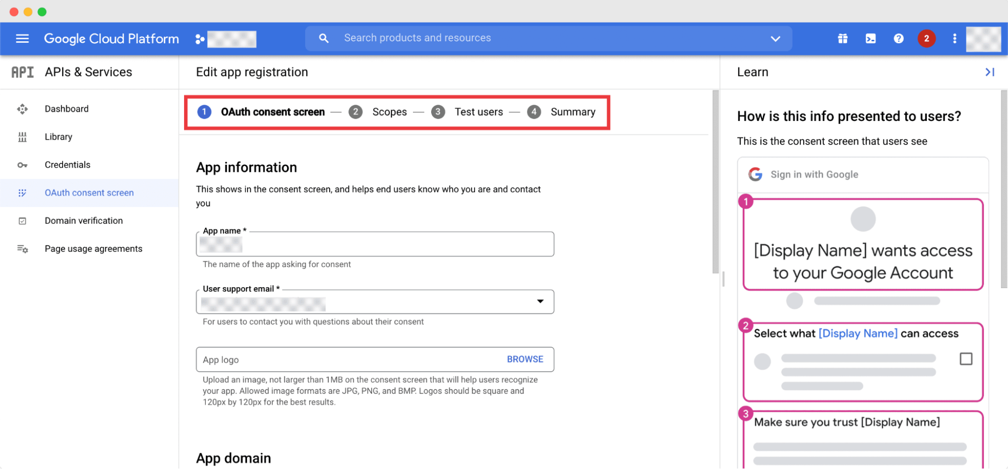Click the Page usage agreements icon
The height and width of the screenshot is (469, 1008).
click(23, 249)
